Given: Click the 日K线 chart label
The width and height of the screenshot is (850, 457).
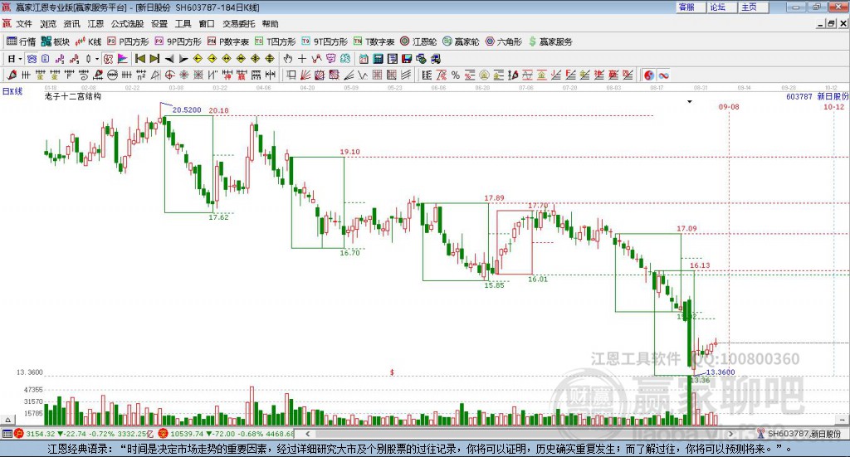Looking at the screenshot, I should click(12, 91).
